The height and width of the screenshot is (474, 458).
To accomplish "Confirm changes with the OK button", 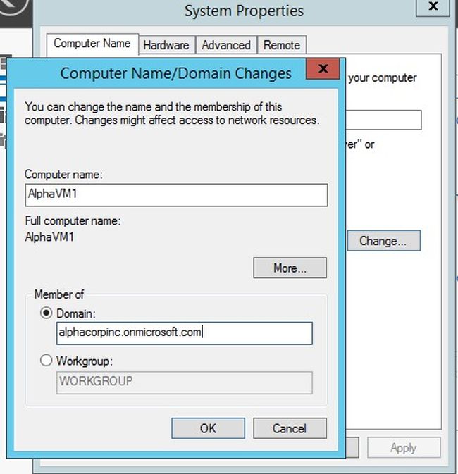I will click(208, 428).
